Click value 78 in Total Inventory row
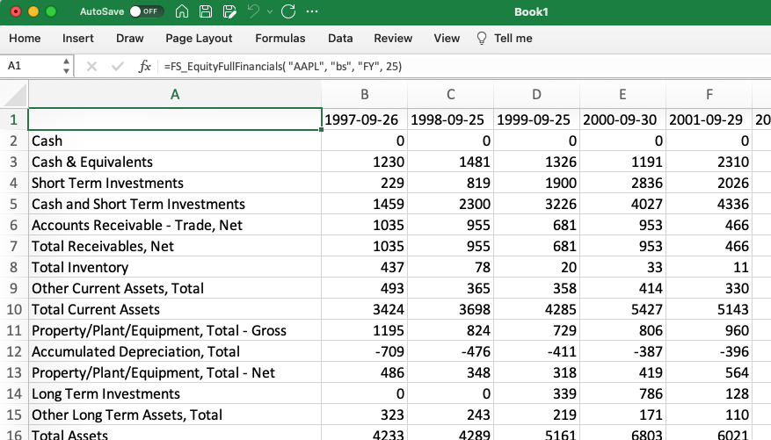This screenshot has height=440, width=771. click(450, 268)
